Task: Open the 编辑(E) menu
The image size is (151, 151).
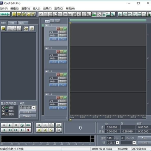Action: pyautogui.click(x=14, y=8)
